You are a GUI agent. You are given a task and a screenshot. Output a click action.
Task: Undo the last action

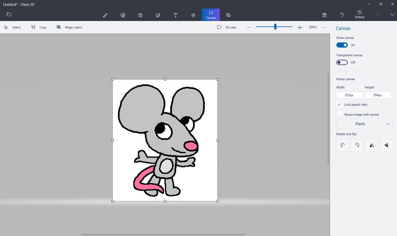tap(342, 15)
